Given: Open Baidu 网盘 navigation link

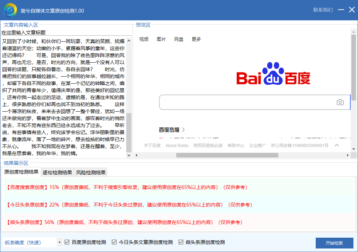Looking at the screenshot, I should point(179,39).
